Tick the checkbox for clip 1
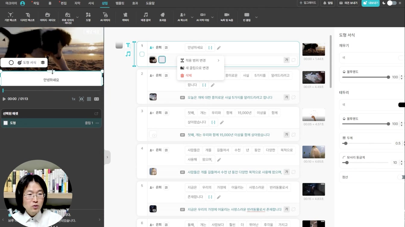The width and height of the screenshot is (405, 227). [x=142, y=54]
